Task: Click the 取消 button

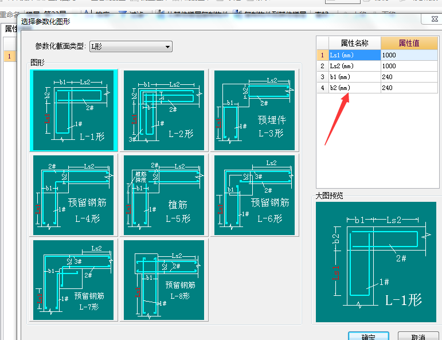Action: (x=418, y=337)
